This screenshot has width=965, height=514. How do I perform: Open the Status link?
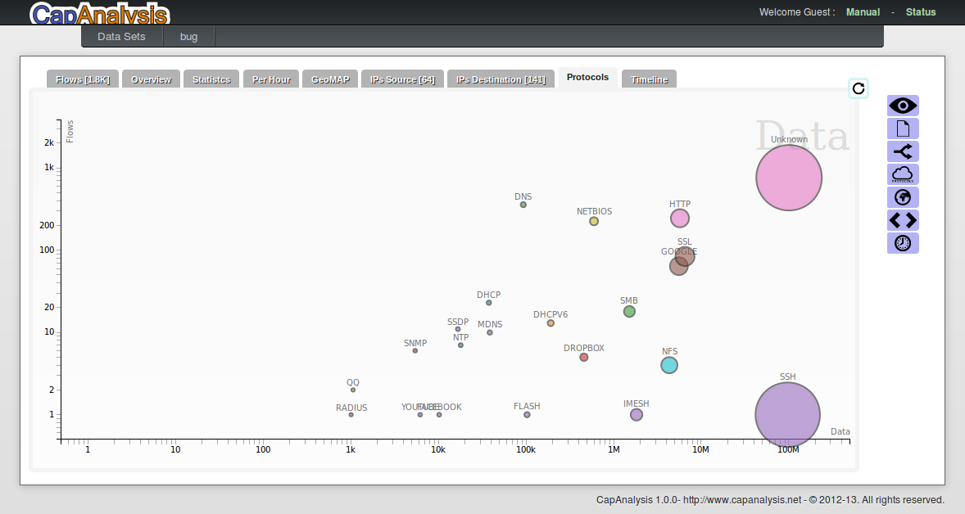tap(921, 11)
